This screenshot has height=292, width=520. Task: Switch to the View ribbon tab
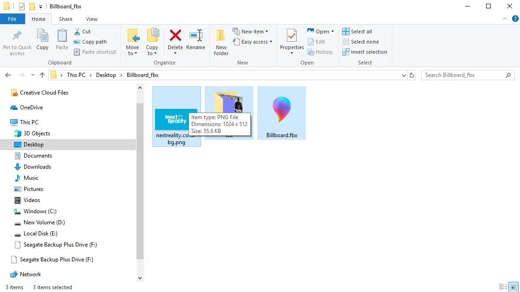(91, 19)
